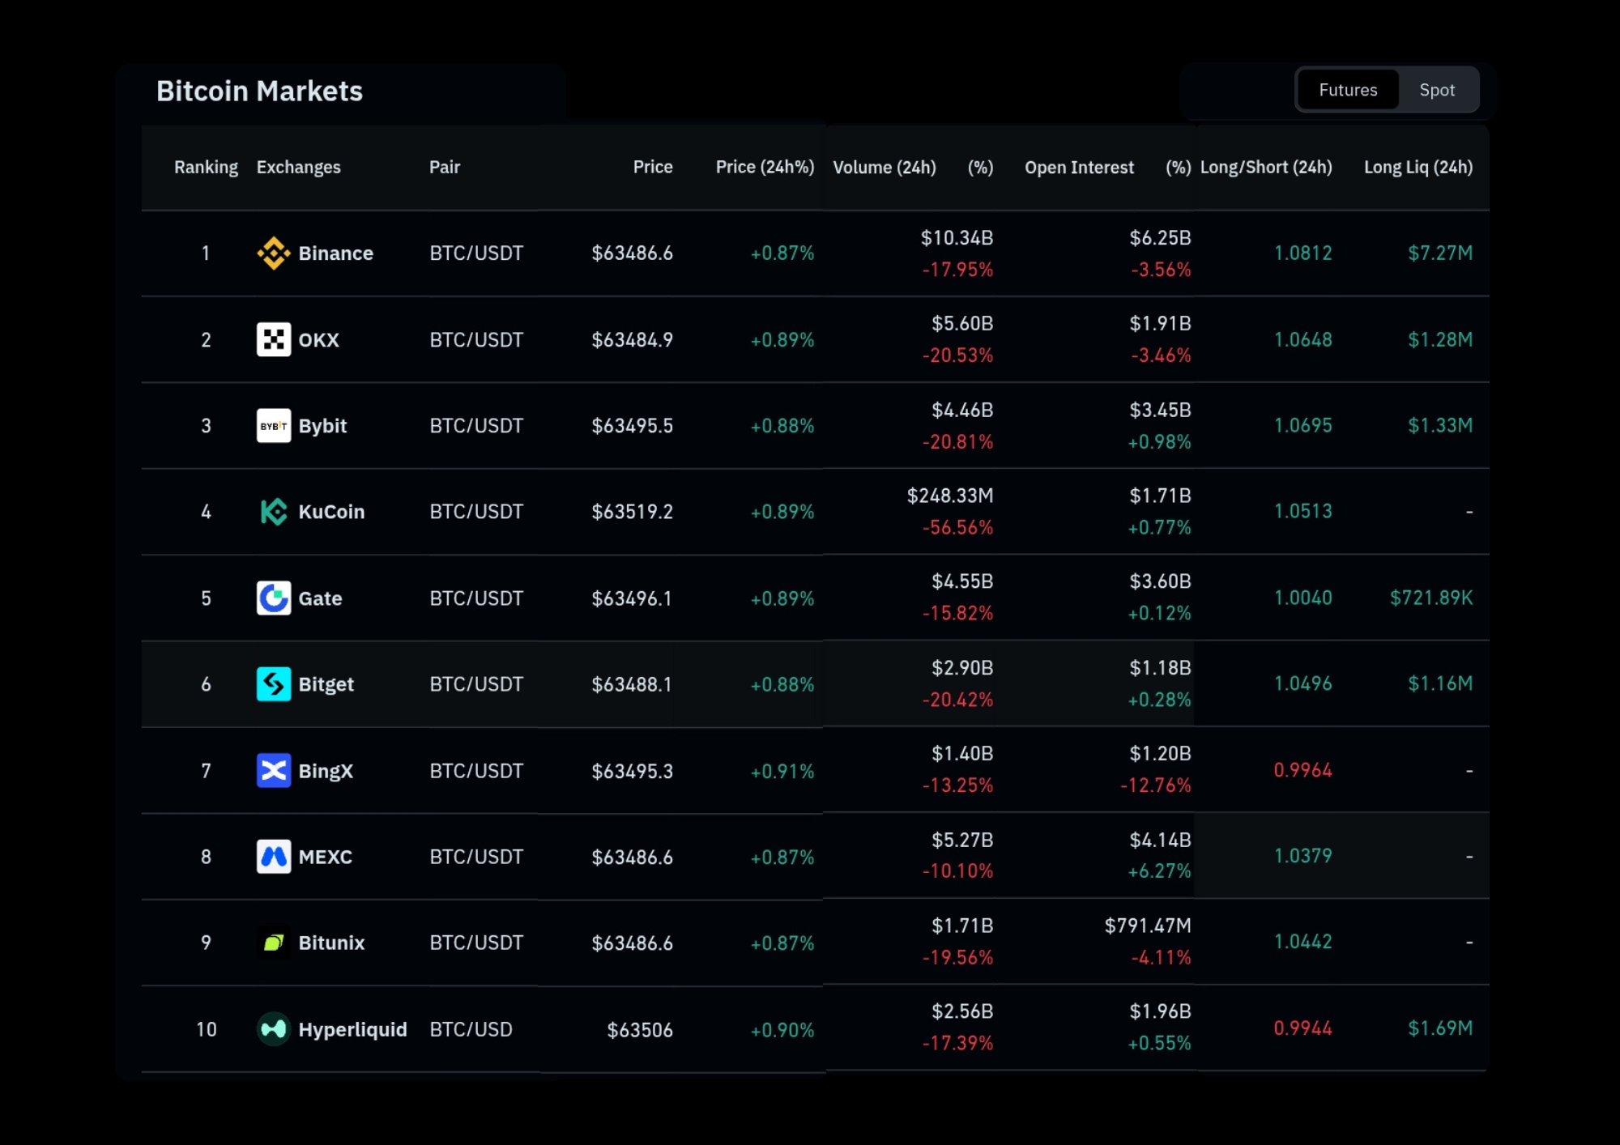
Task: Click the Bitunix logo icon
Action: 274,943
